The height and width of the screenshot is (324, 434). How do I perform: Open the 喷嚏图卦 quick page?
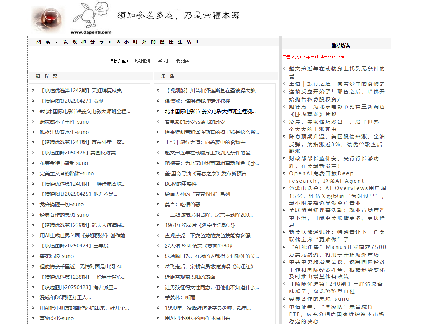click(x=143, y=61)
